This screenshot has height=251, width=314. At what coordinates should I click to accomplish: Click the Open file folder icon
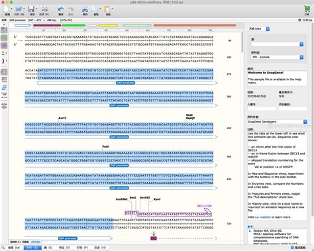pyautogui.click(x=19, y=9)
